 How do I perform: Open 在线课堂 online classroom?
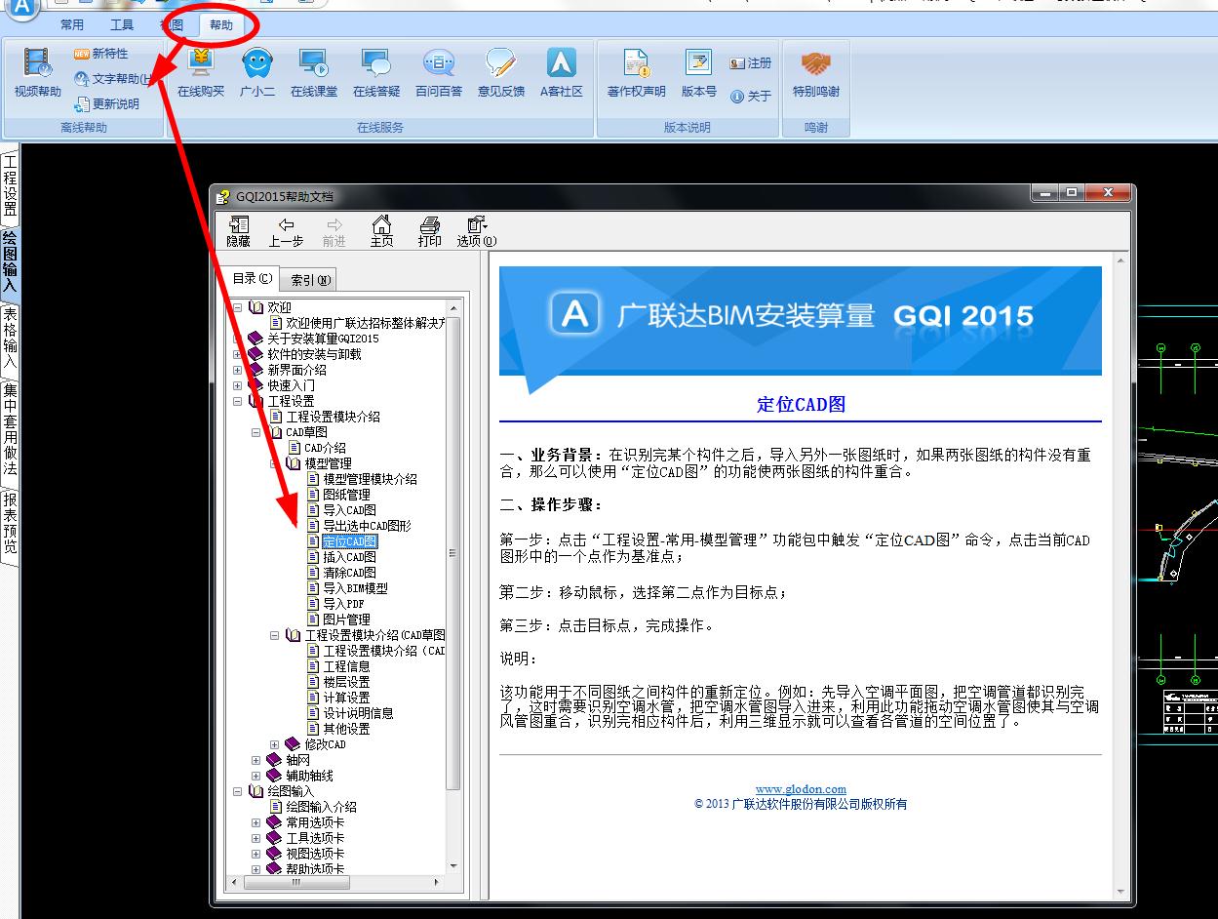(x=314, y=73)
